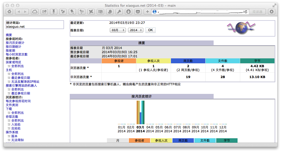Click the blue 网页数 summary column header
Image resolution: width=281 pixels, height=152 pixels.
(x=188, y=61)
